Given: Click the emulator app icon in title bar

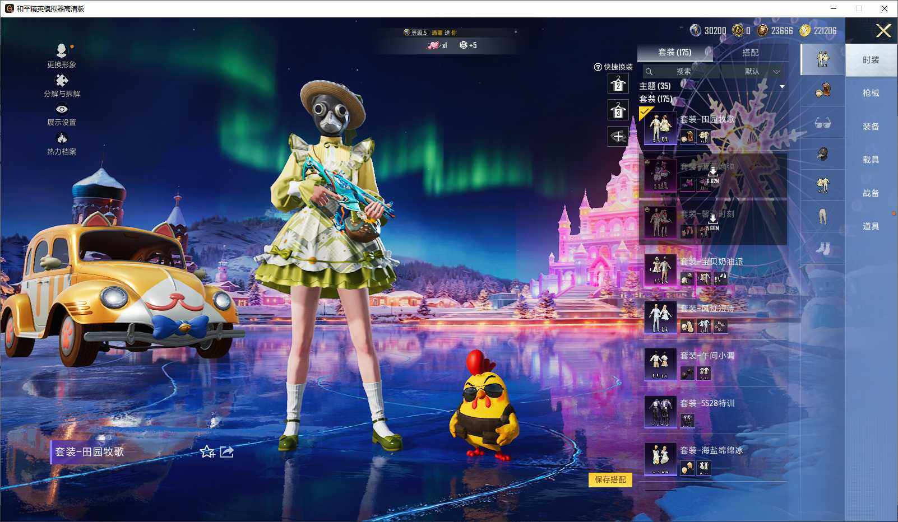Looking at the screenshot, I should 9,8.
